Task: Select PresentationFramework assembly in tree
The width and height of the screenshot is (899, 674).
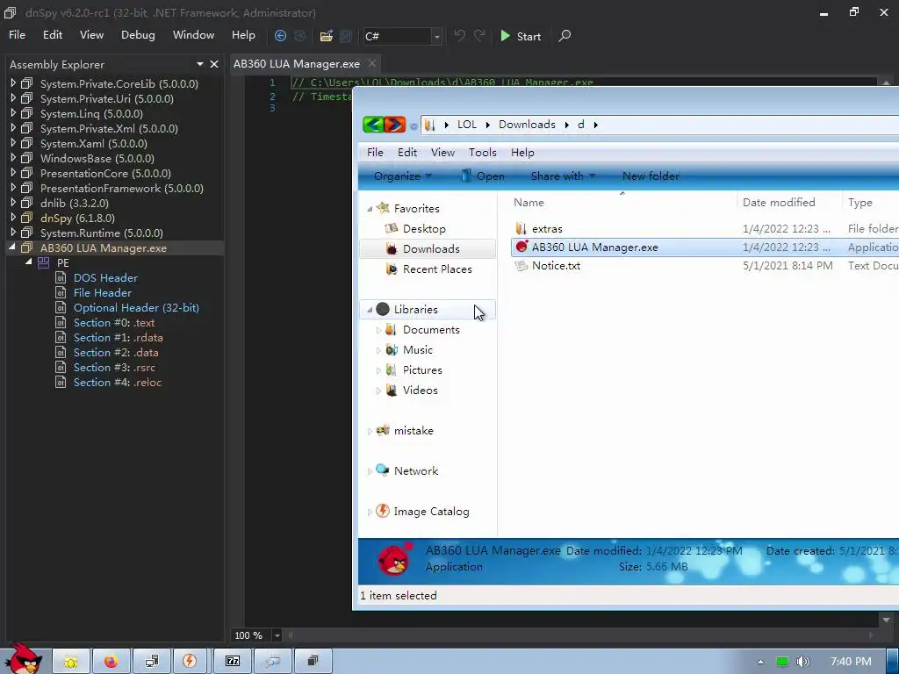Action: (x=121, y=188)
